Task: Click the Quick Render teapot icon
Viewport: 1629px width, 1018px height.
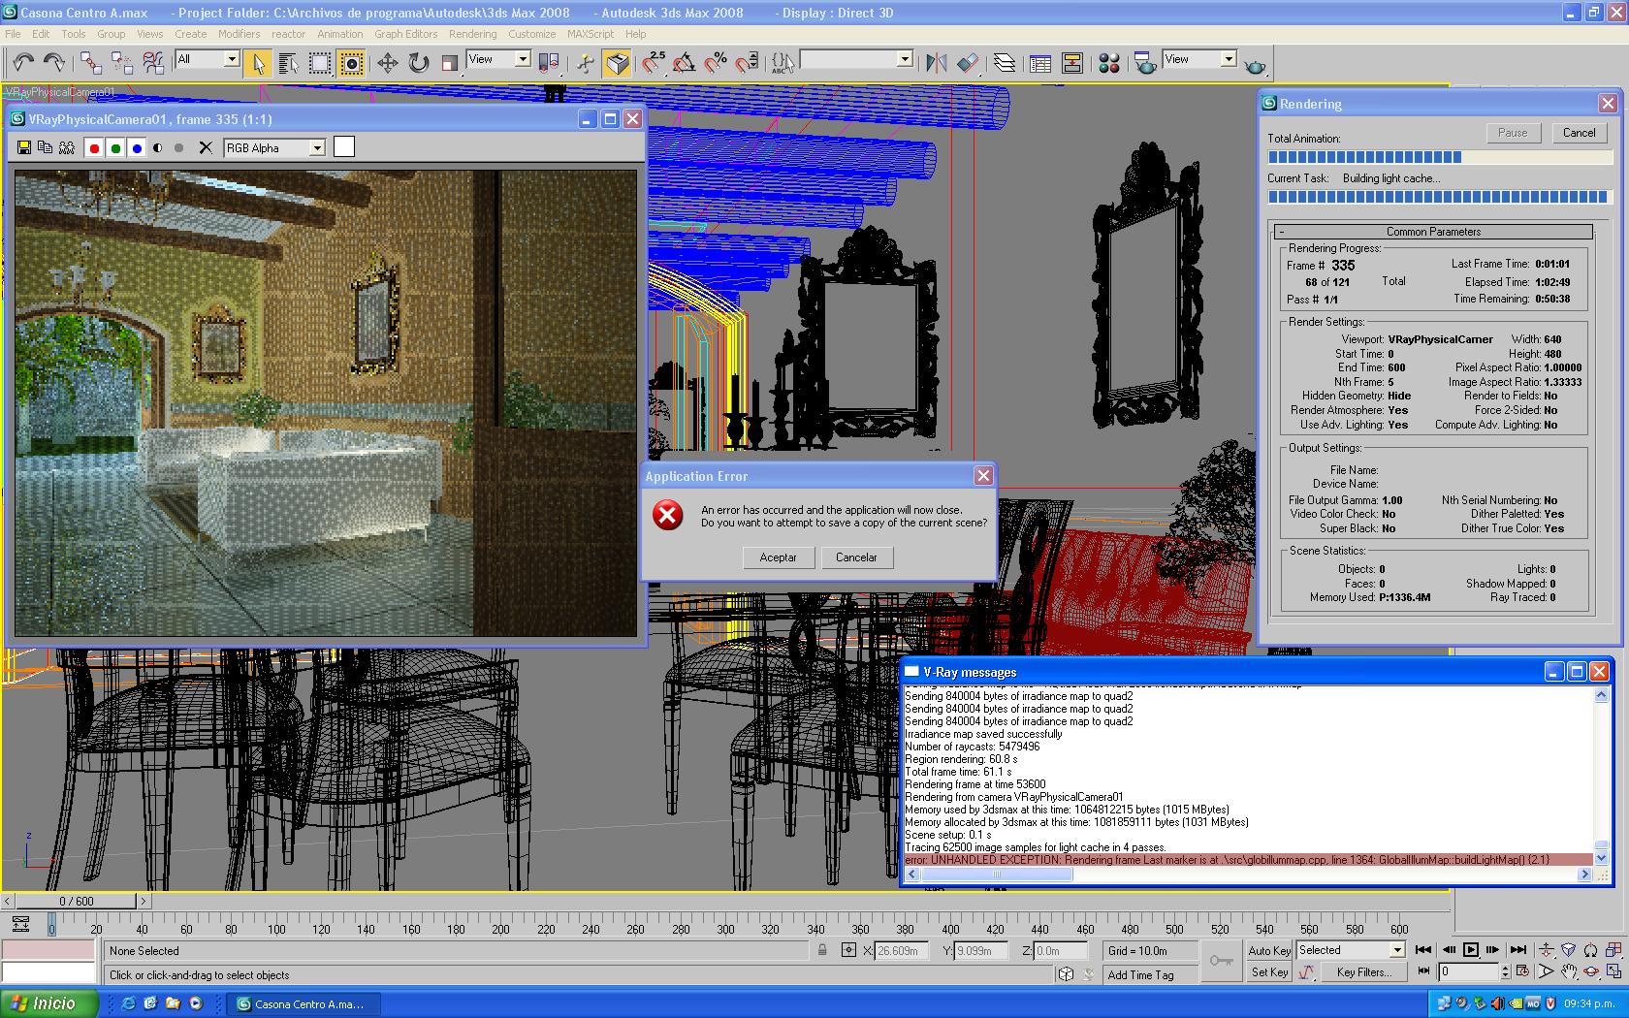Action: click(1255, 65)
